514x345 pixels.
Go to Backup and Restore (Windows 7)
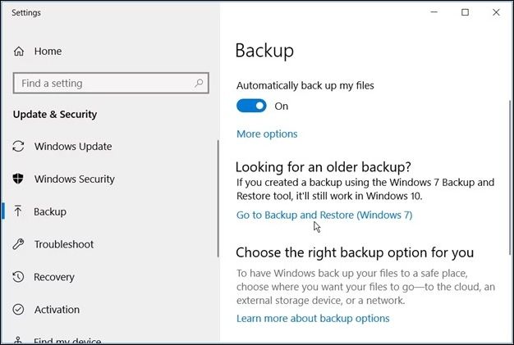click(x=324, y=215)
